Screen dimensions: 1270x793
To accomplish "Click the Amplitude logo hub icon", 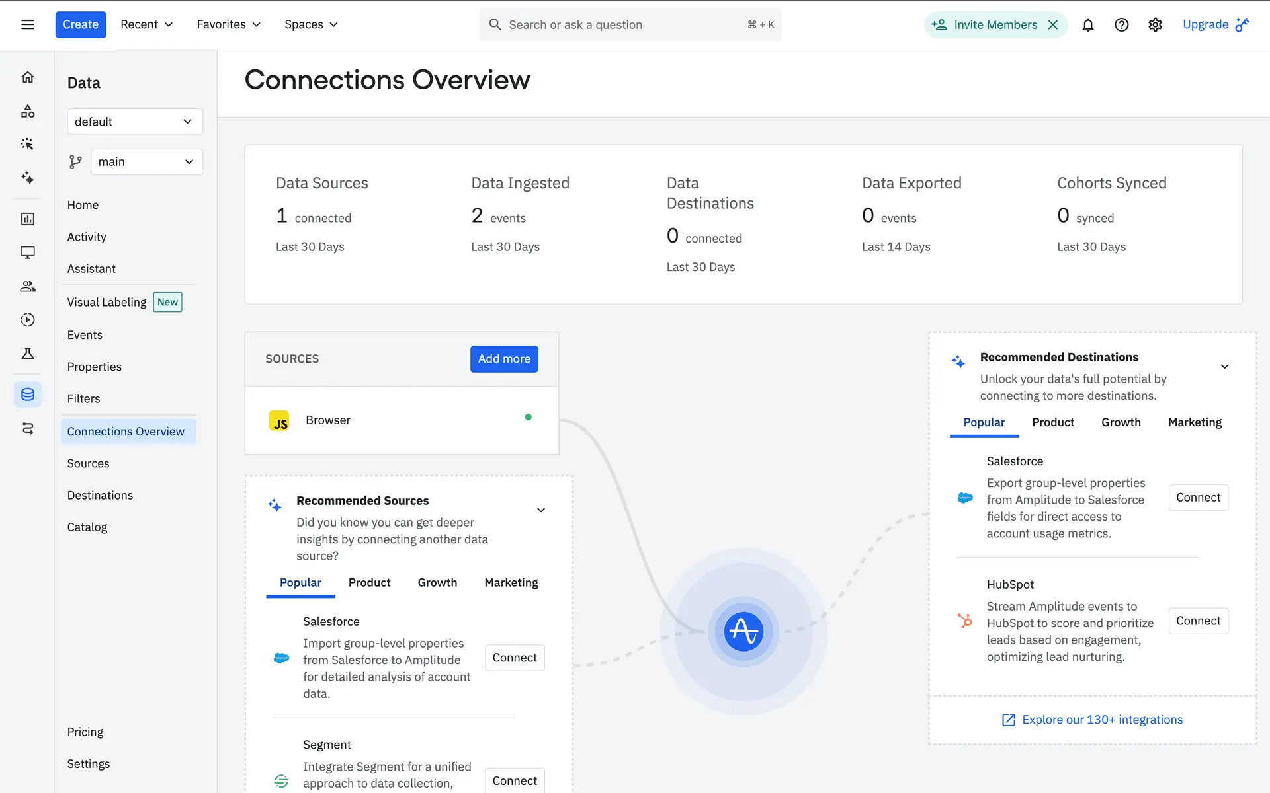I will [x=743, y=631].
